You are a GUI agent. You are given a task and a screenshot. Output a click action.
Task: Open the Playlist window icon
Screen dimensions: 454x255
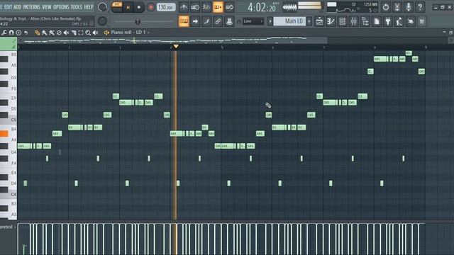(319, 21)
